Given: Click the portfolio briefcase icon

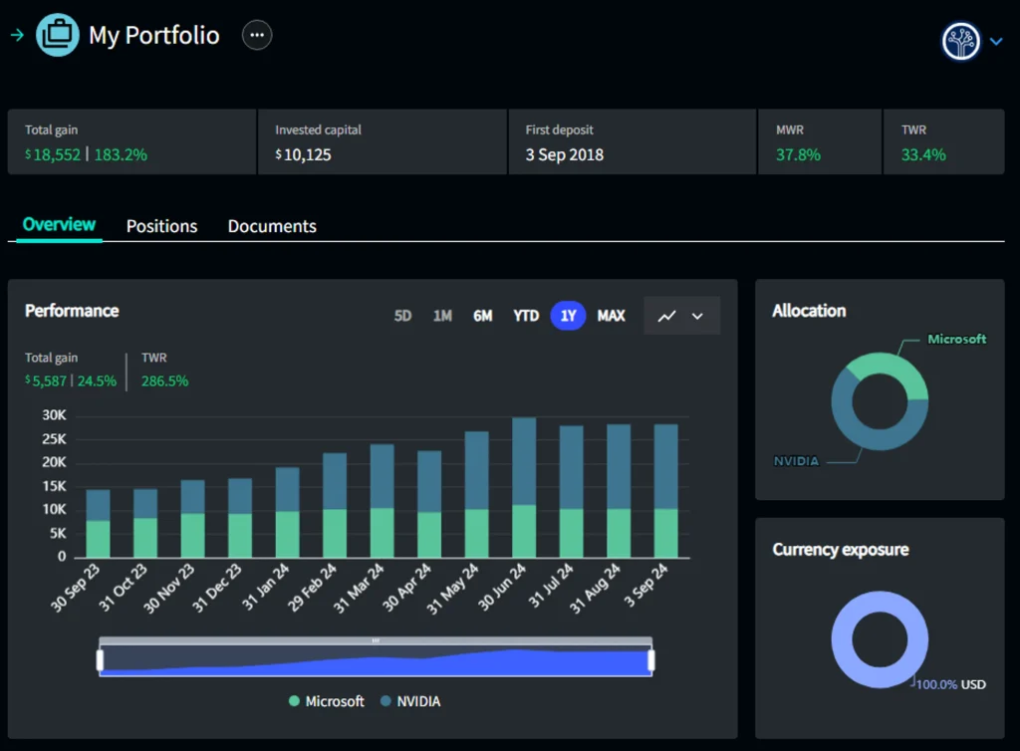Looking at the screenshot, I should (x=57, y=34).
